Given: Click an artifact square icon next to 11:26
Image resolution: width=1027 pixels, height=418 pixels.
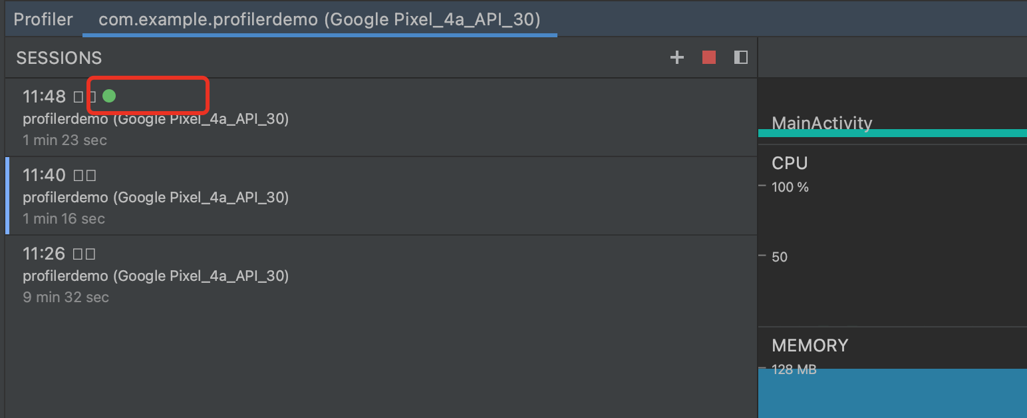Looking at the screenshot, I should click(x=77, y=253).
